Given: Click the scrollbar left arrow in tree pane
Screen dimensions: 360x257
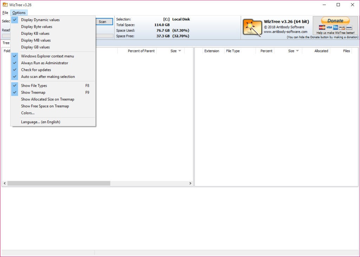Looking at the screenshot, I should click(5, 183).
